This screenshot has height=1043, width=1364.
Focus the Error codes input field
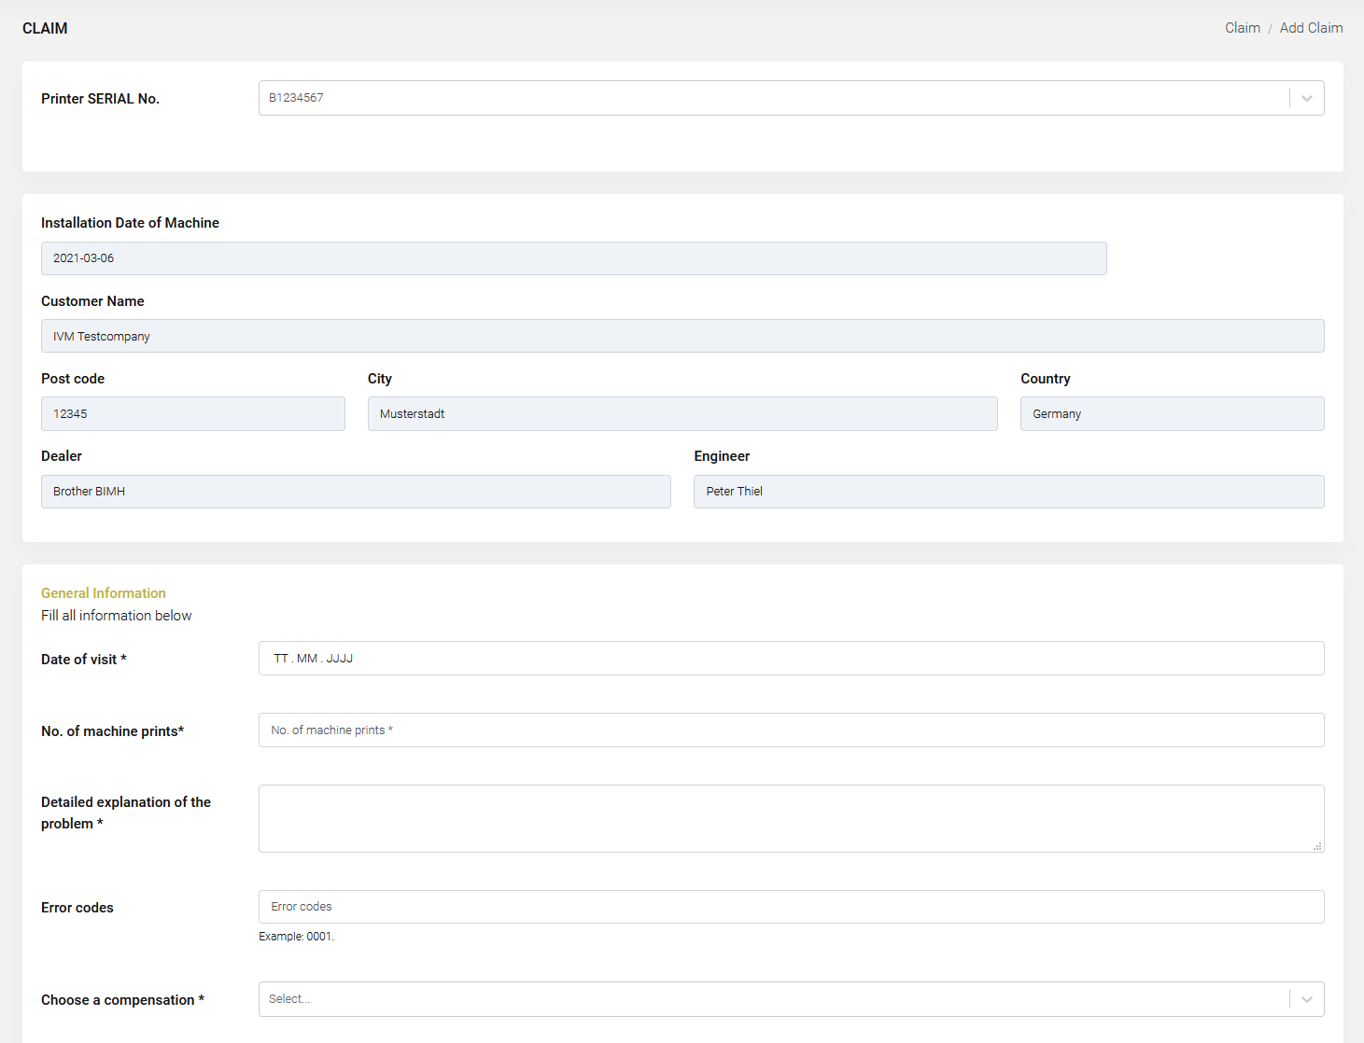point(790,907)
